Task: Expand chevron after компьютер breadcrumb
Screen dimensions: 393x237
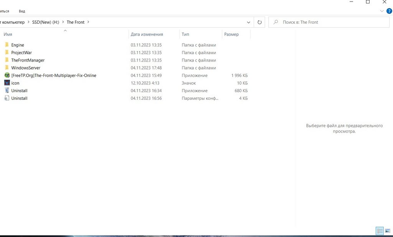Action: click(x=28, y=22)
